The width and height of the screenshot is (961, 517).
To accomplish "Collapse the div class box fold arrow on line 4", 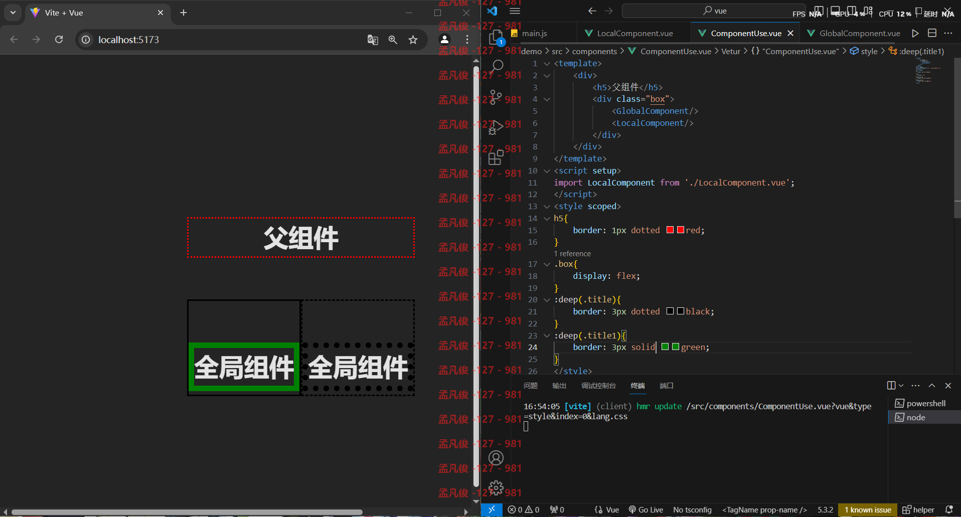I will [x=547, y=99].
